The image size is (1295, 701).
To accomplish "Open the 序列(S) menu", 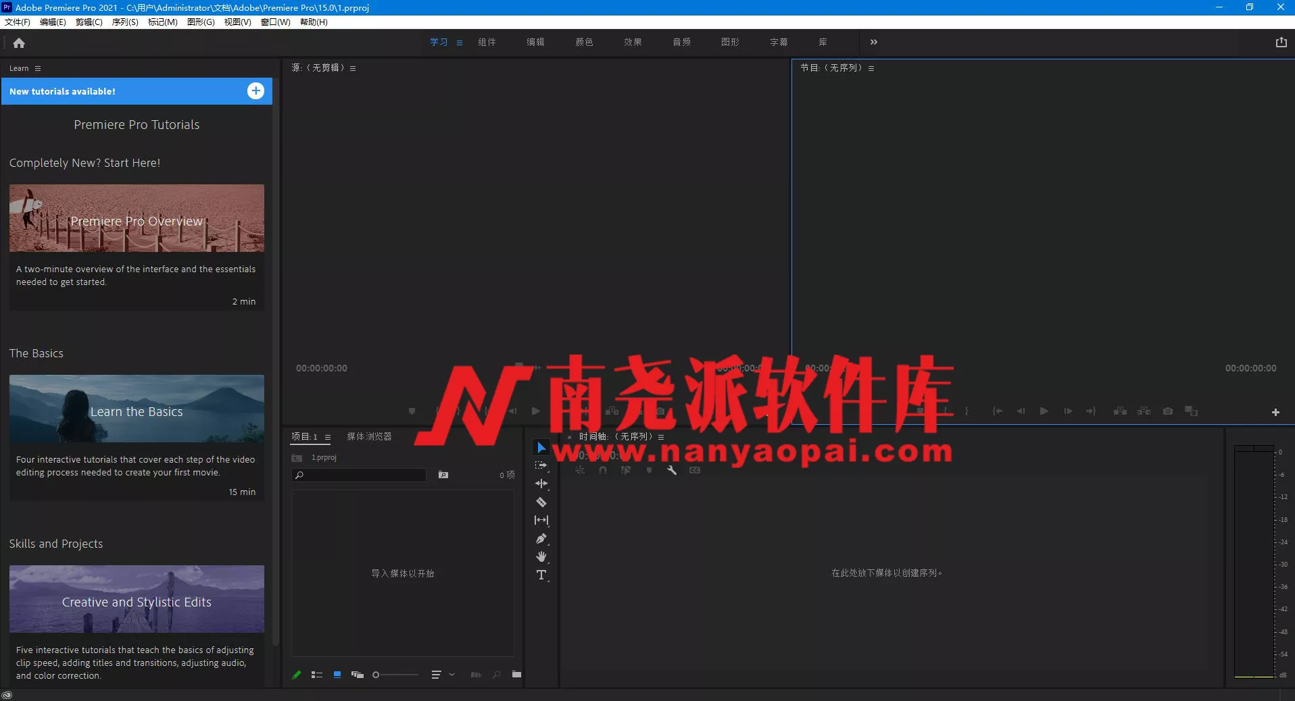I will pyautogui.click(x=125, y=22).
